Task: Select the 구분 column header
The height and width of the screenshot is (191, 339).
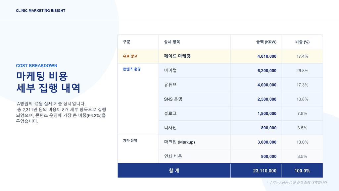Action: pos(127,42)
